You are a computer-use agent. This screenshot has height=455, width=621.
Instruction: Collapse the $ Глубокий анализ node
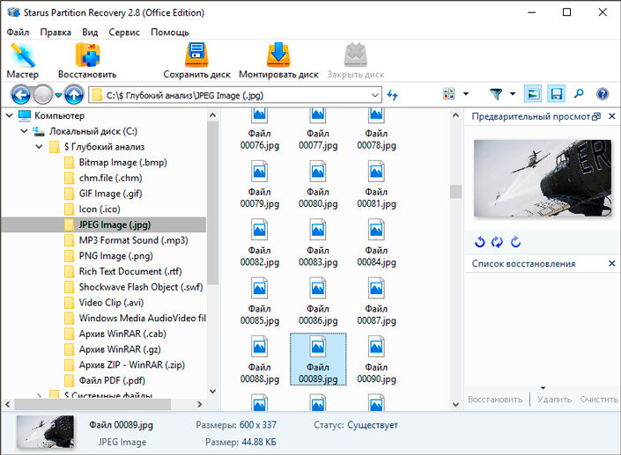[x=39, y=147]
